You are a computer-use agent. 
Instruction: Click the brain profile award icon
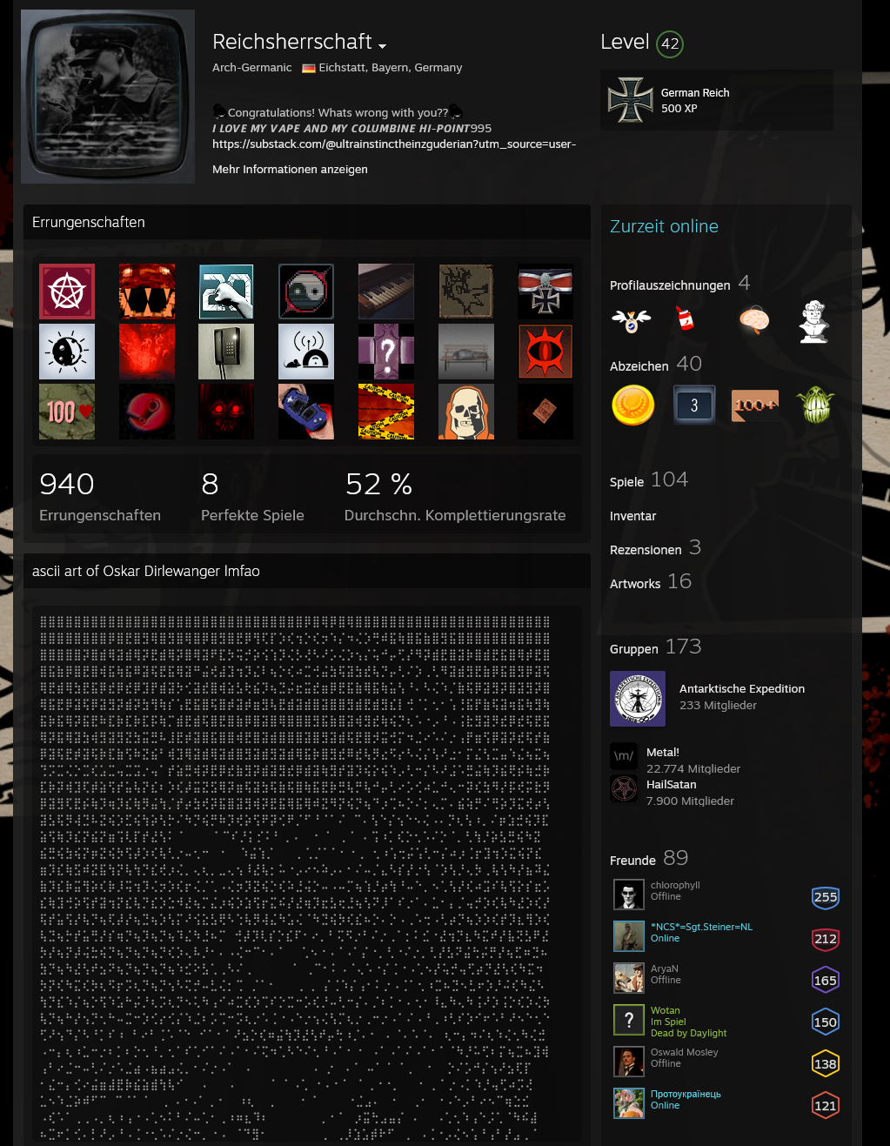pyautogui.click(x=754, y=321)
